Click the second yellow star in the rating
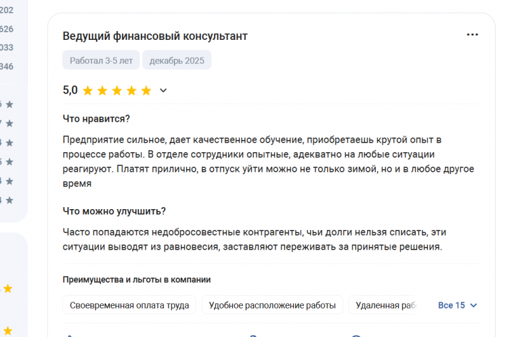520x337 pixels. tap(102, 90)
